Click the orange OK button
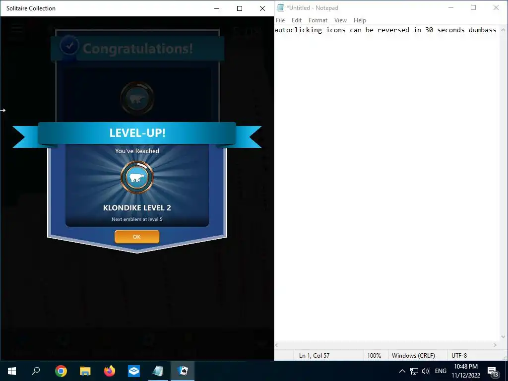The width and height of the screenshot is (508, 381). [137, 237]
